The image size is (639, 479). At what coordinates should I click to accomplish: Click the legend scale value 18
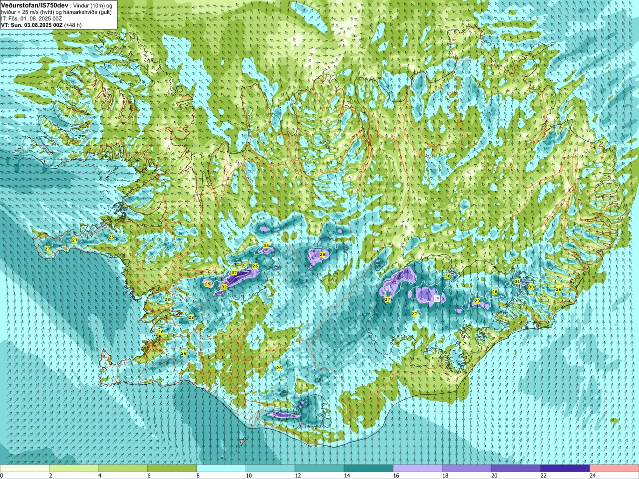coord(445,476)
